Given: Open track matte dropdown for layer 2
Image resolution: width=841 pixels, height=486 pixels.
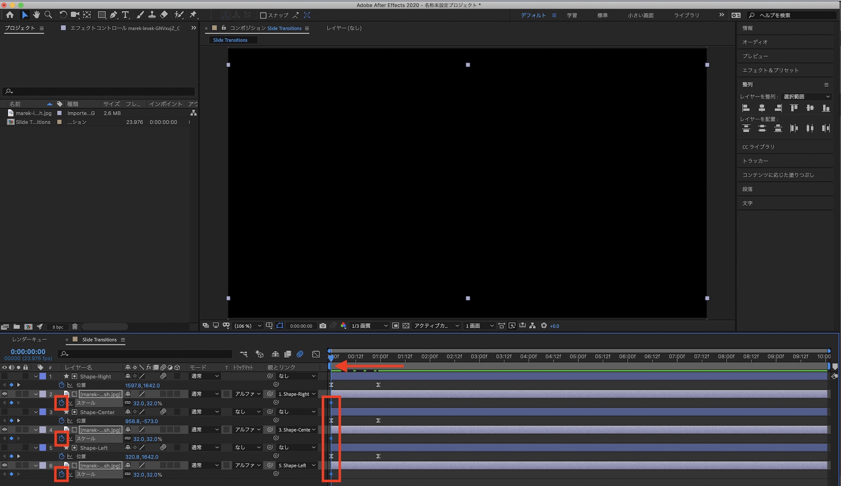Looking at the screenshot, I should [248, 394].
